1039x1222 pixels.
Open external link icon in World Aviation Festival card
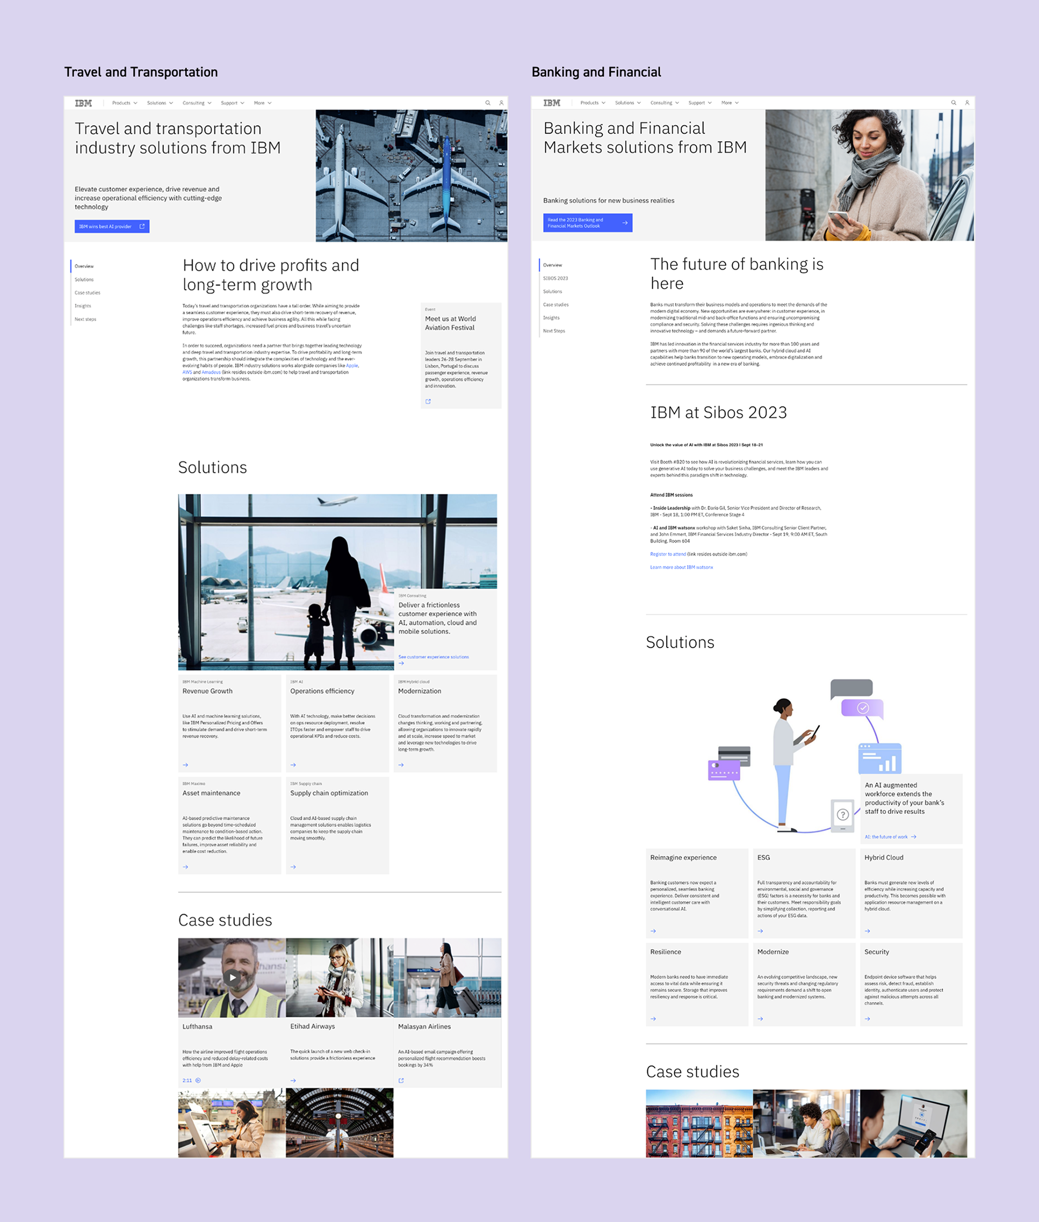coord(428,401)
